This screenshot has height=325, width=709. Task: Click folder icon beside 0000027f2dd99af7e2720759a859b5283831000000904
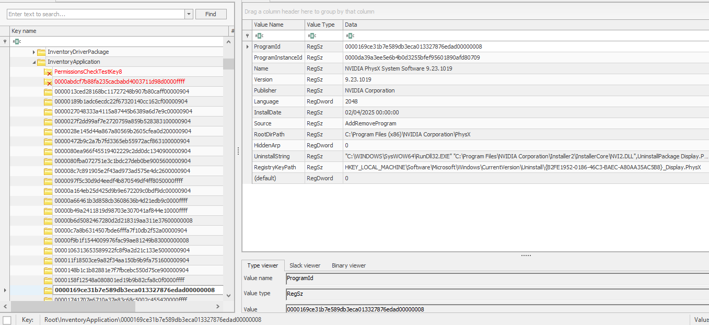[48, 121]
